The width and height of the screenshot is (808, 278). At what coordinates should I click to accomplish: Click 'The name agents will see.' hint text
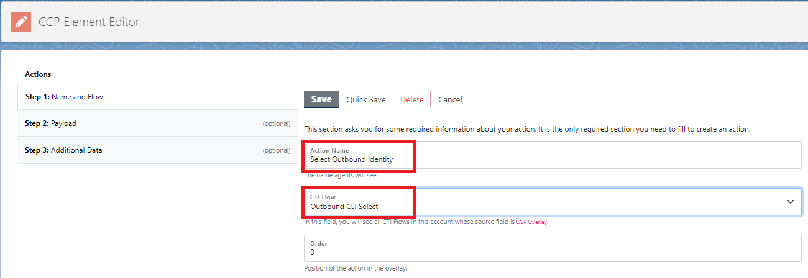click(x=341, y=176)
